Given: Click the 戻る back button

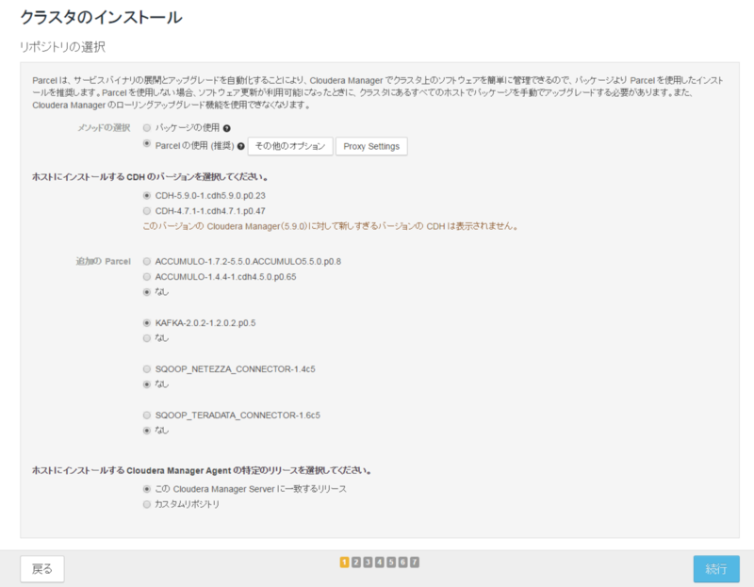Looking at the screenshot, I should pos(42,569).
